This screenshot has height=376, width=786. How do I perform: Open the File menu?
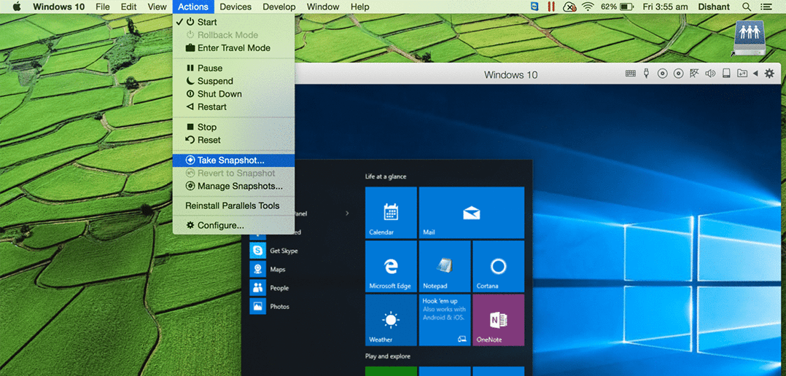point(103,7)
